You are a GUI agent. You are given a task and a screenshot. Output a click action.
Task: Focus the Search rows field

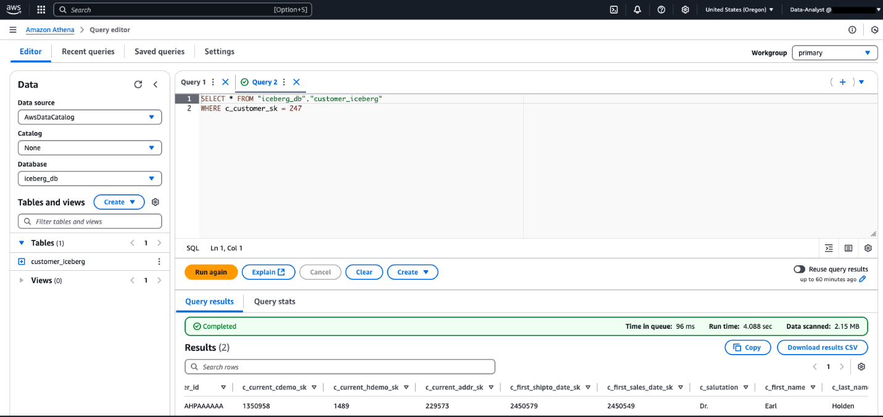tap(340, 367)
